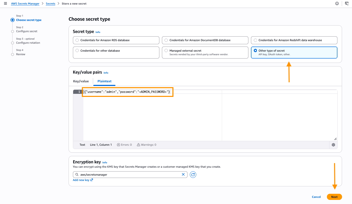Open the encryption key aws/secretsmanager combo box
This screenshot has height=204, width=352.
pyautogui.click(x=130, y=175)
